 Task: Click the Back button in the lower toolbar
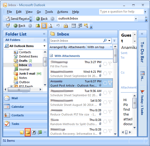pyautogui.click(x=20, y=26)
